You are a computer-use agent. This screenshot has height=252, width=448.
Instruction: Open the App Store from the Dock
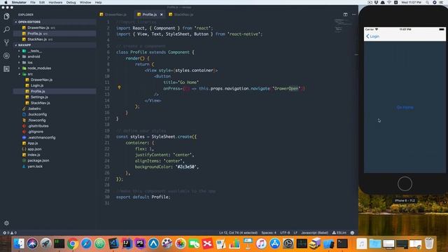point(274,244)
